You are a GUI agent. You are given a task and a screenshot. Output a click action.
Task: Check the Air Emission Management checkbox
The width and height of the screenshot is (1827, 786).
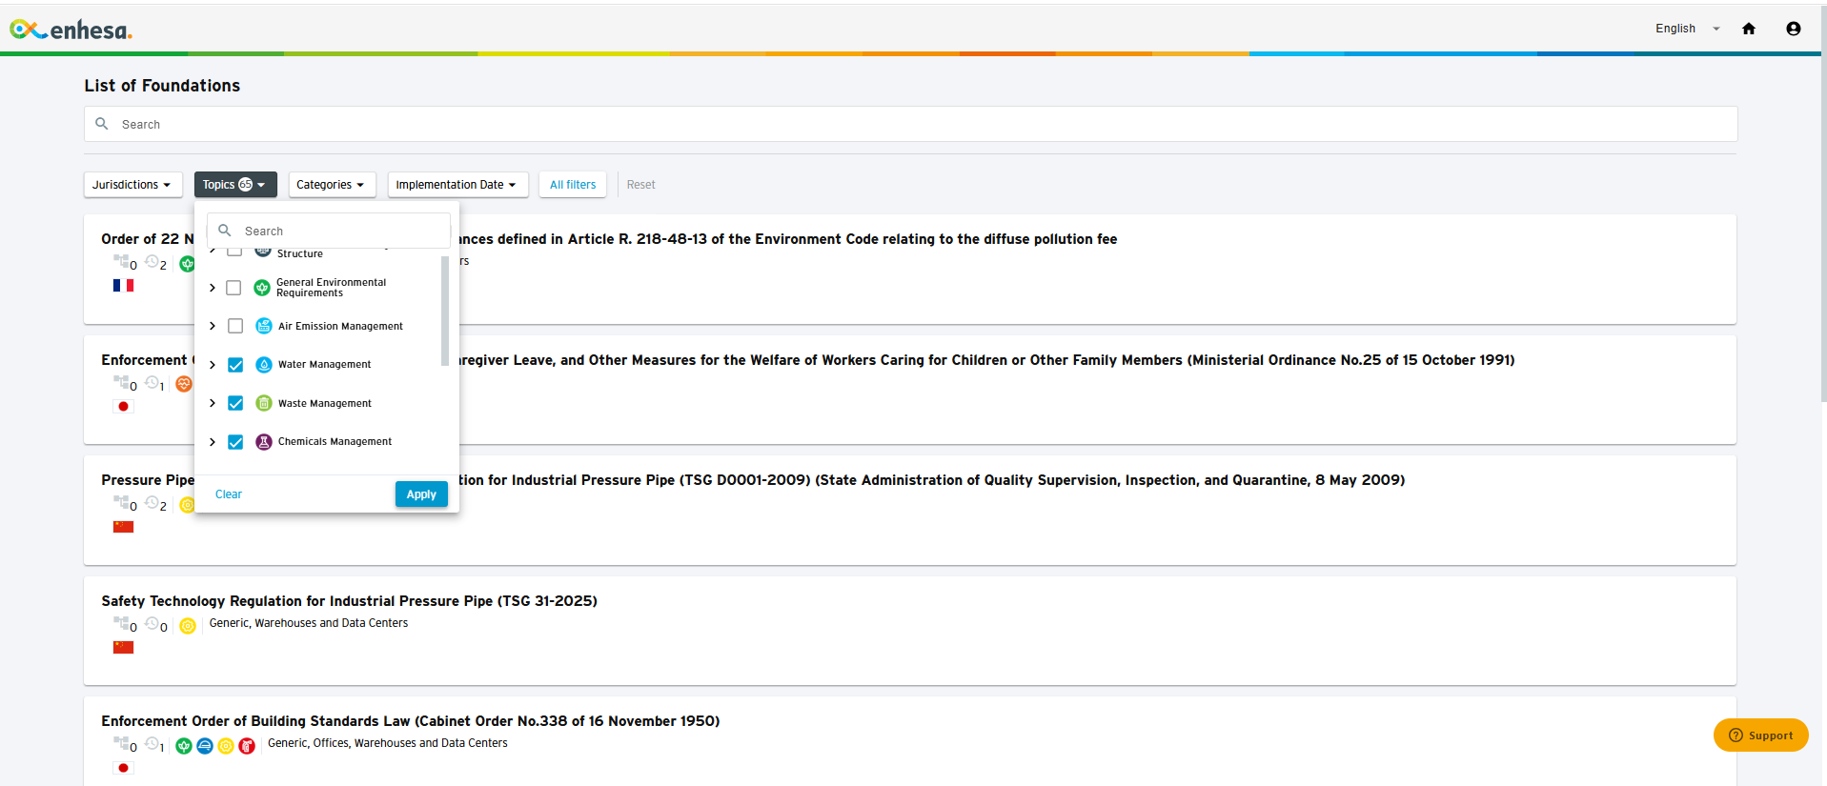[x=235, y=327]
